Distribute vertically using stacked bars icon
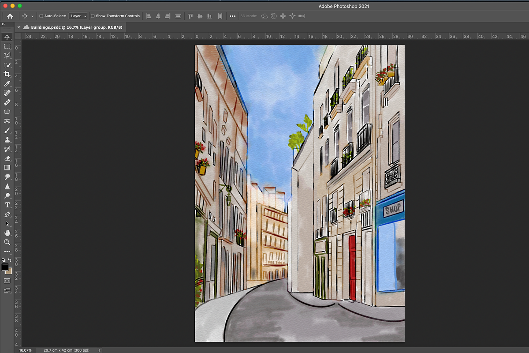The width and height of the screenshot is (529, 353). (178, 16)
